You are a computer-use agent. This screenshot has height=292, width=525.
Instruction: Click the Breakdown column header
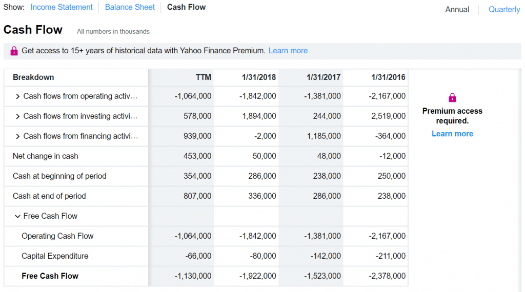[33, 77]
